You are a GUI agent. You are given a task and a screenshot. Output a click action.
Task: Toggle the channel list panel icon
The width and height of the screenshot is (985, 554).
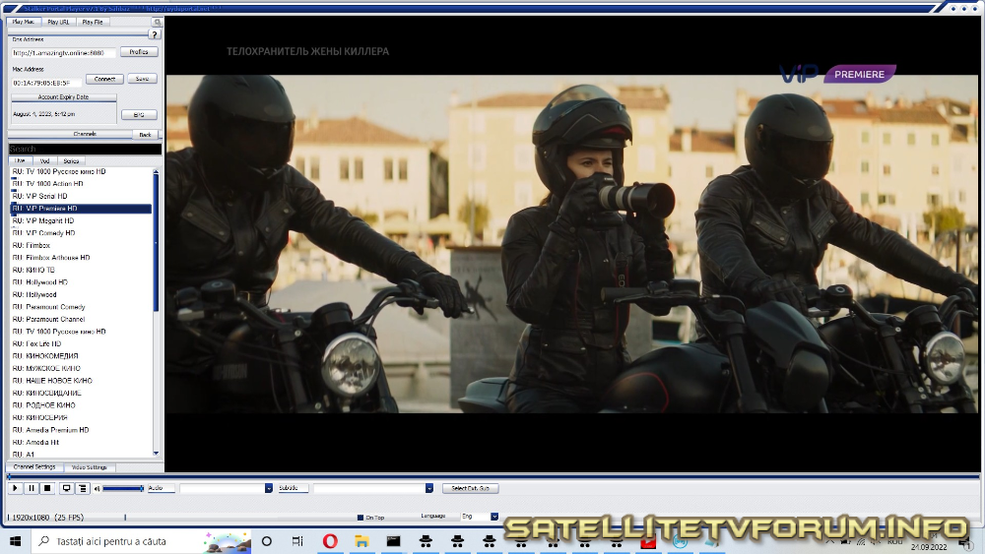click(x=83, y=488)
